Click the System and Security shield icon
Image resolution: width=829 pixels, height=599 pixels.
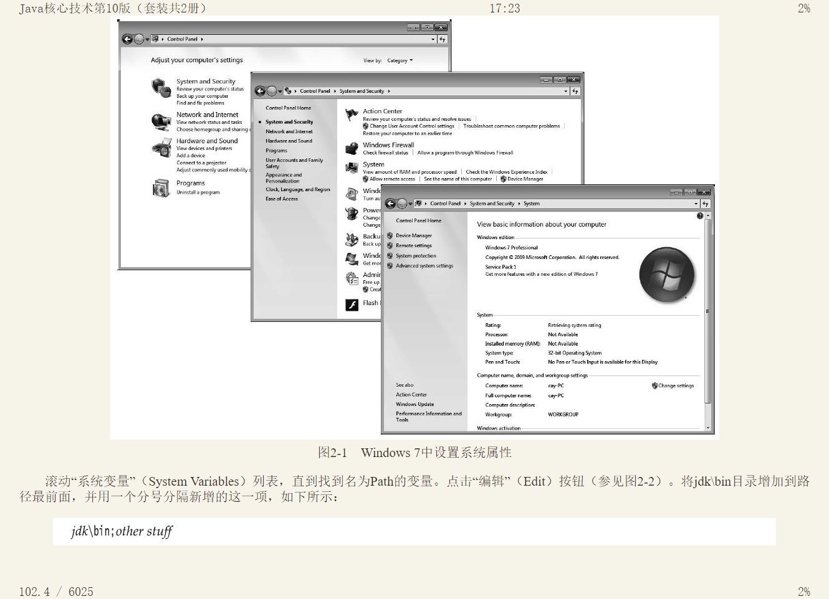tap(161, 88)
